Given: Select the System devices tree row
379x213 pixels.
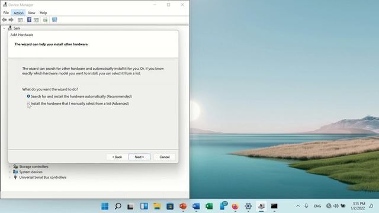Looking at the screenshot, I should click(31, 172).
